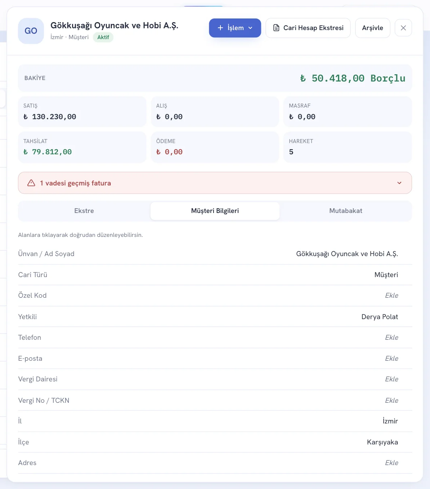
Task: Edit the İlçe value Karşıyaka
Action: point(382,442)
